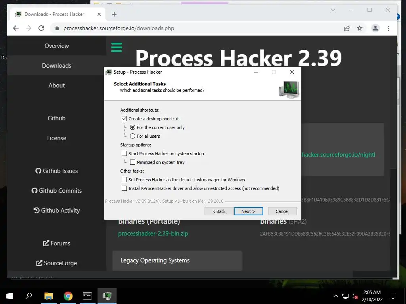This screenshot has height=304, width=406.
Task: Cancel the Process Hacker setup
Action: click(x=282, y=211)
